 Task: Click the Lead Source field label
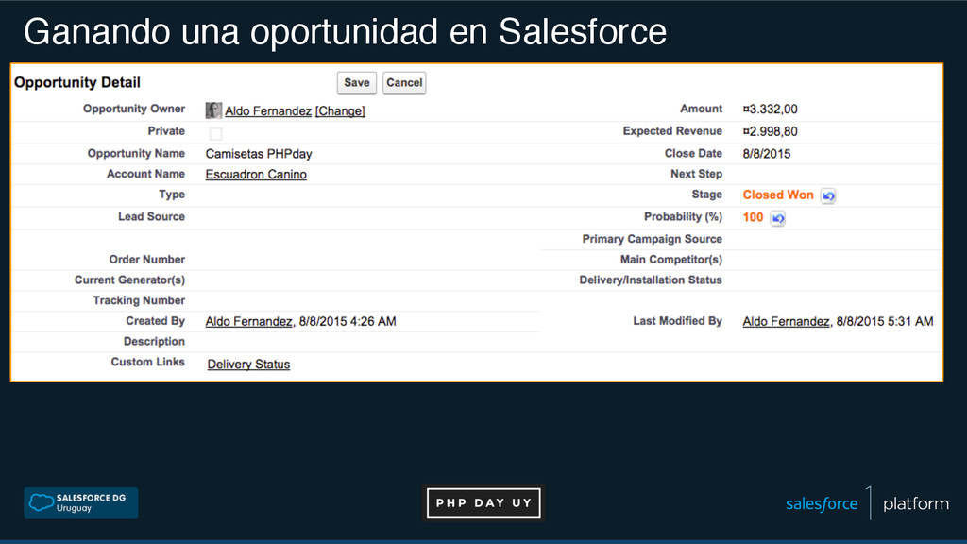pyautogui.click(x=152, y=216)
